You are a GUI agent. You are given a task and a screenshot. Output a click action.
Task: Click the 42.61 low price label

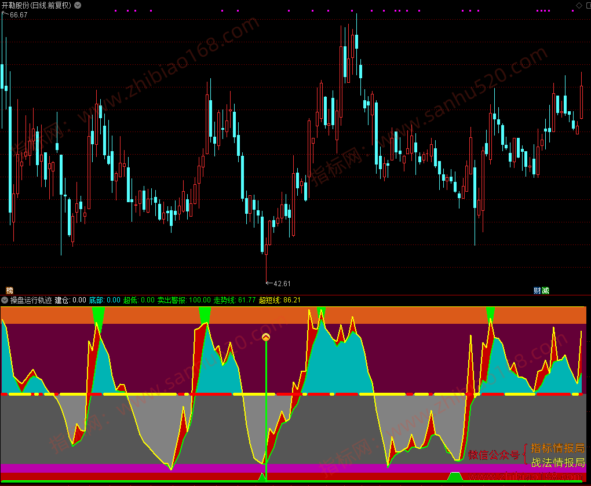tap(282, 284)
